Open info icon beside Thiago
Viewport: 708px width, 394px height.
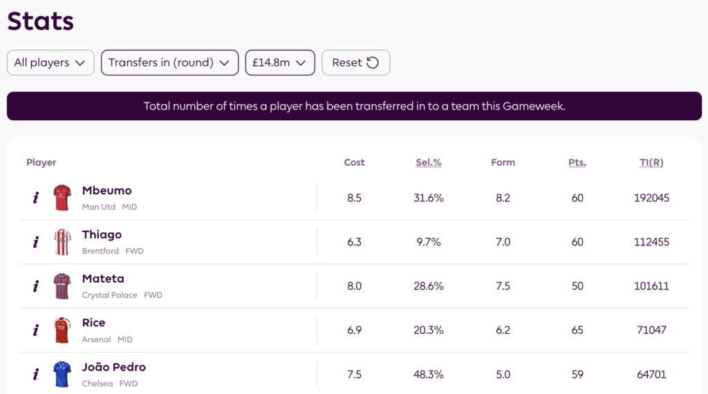pos(35,243)
